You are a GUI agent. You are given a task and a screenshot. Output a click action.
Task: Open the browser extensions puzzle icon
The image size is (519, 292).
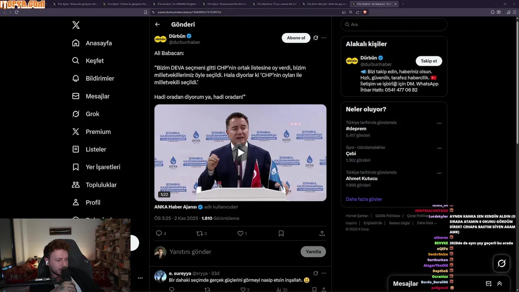[493, 12]
